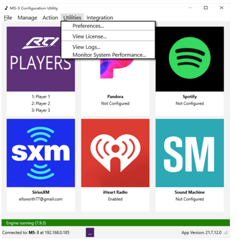Click the iHeart Radio label text
This screenshot has width=237, height=244.
point(115,192)
